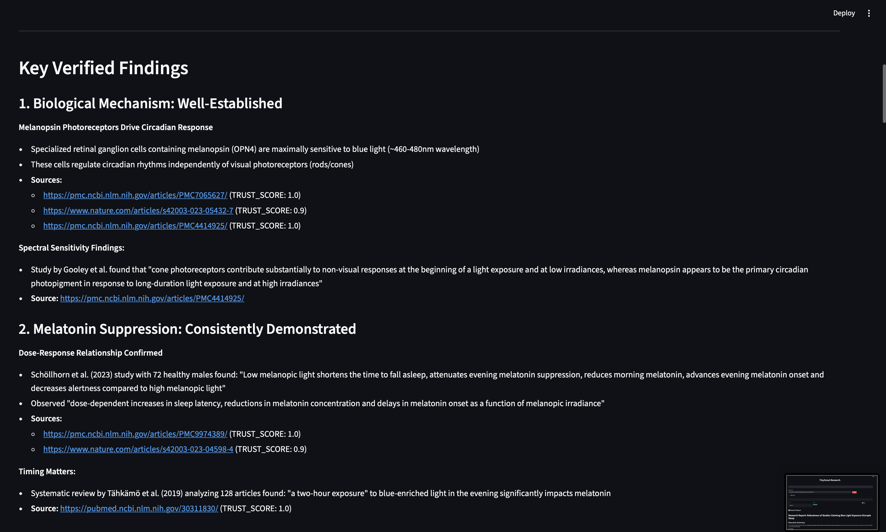Open the Nature s42003-023-04598-4 article link
The image size is (886, 532).
(x=138, y=449)
